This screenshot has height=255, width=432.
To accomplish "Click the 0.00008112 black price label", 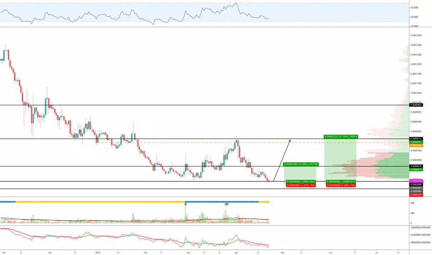I will pyautogui.click(x=416, y=139).
